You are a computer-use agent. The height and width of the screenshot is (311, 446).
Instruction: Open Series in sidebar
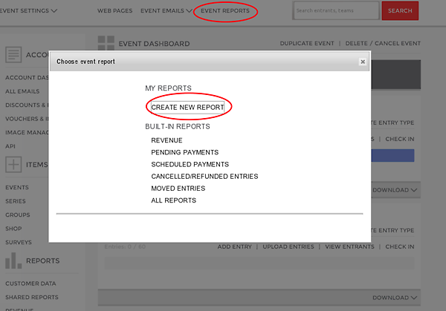[16, 201]
